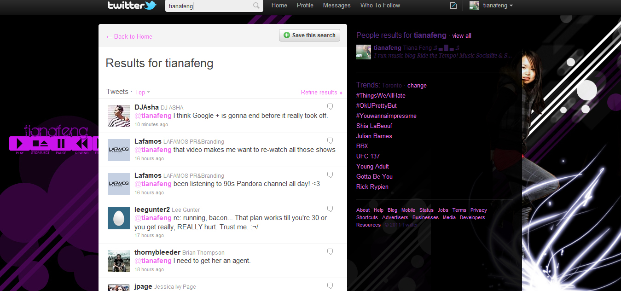View all people results link

[x=461, y=36]
